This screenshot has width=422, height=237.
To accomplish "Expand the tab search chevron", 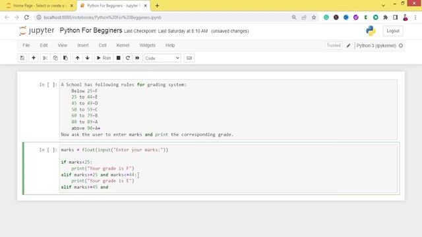I will click(x=383, y=5).
